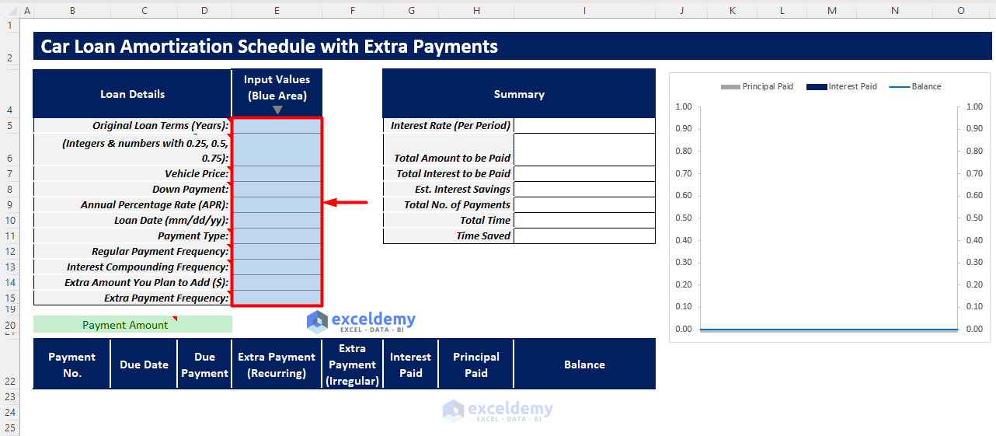Click the Summary header cell

point(519,94)
